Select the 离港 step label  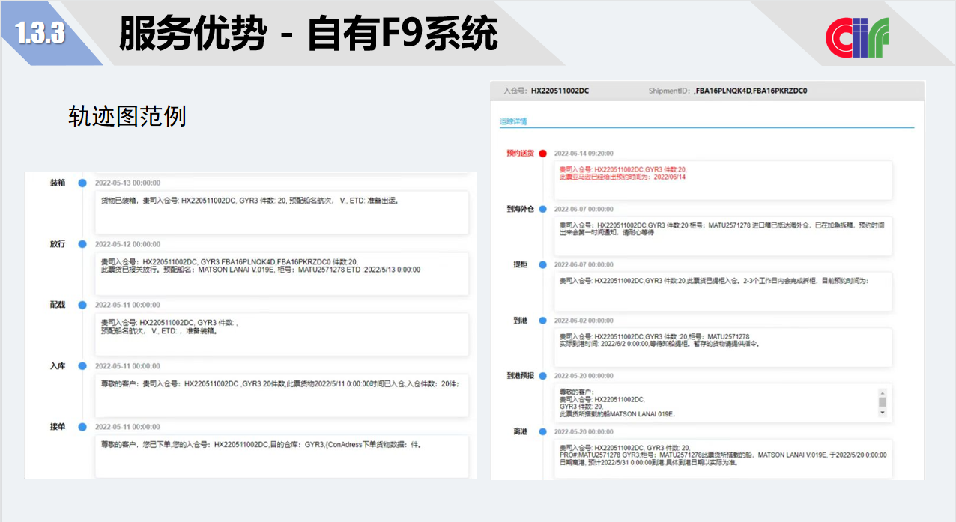click(520, 431)
